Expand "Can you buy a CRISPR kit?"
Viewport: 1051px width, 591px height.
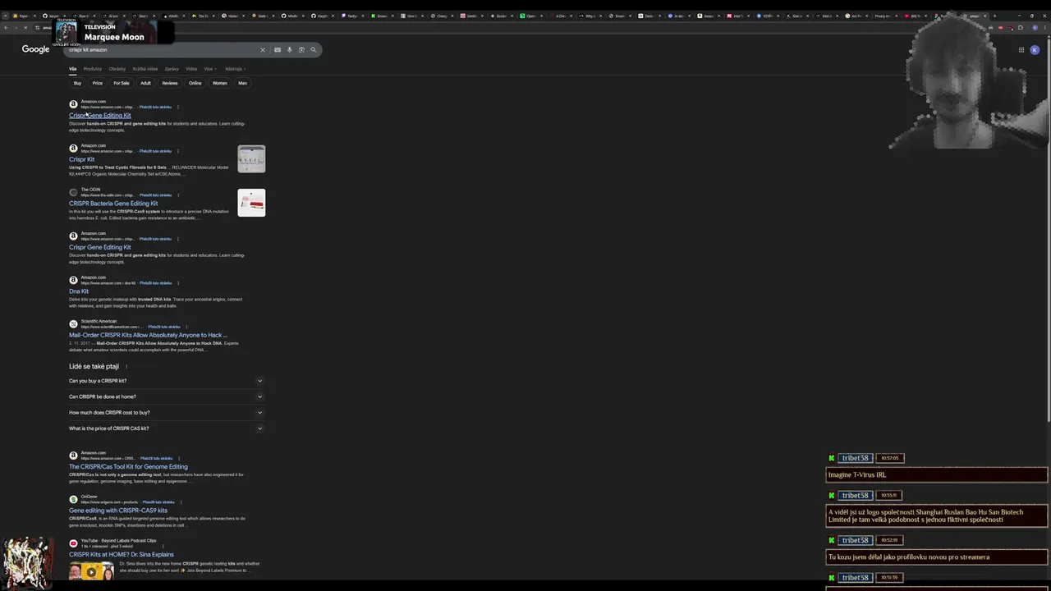pyautogui.click(x=166, y=381)
